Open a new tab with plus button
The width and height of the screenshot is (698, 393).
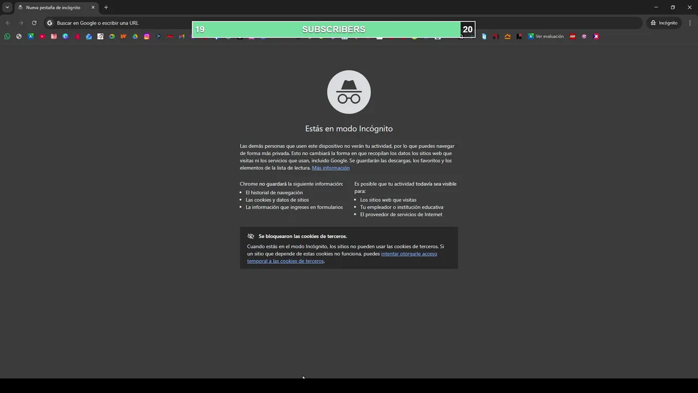(x=106, y=7)
